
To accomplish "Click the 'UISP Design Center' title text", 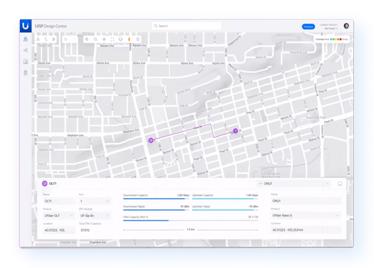I will click(51, 26).
